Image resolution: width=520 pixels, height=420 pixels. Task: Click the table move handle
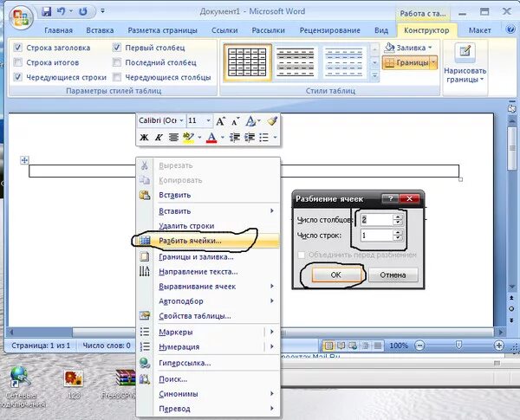click(24, 160)
